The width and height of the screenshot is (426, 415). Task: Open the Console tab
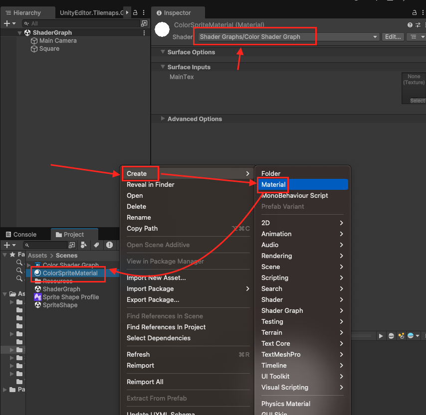[21, 235]
